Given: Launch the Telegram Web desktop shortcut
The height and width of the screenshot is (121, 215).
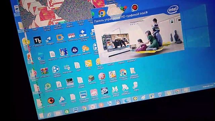Looking at the screenshot, I should 62,99.
